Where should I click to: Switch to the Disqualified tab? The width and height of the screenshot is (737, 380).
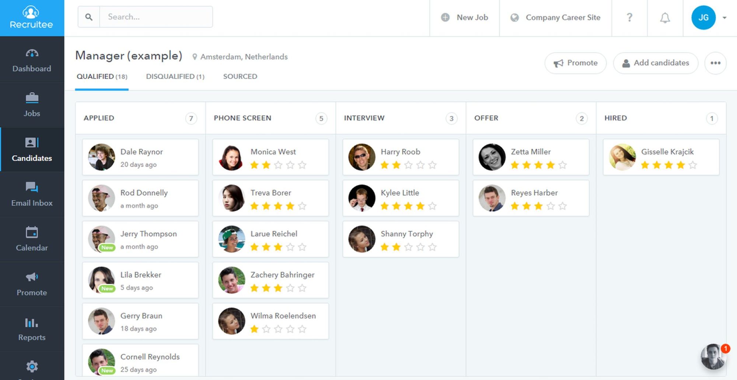pos(175,77)
